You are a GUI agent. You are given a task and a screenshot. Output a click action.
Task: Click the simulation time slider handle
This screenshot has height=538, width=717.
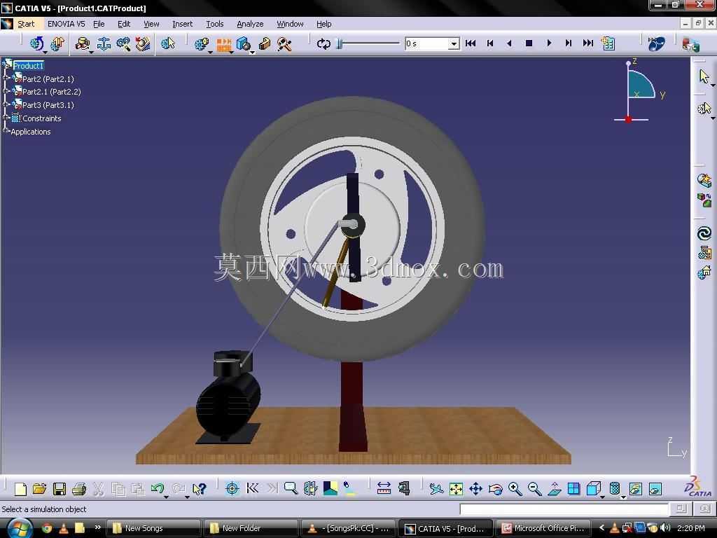[x=340, y=44]
